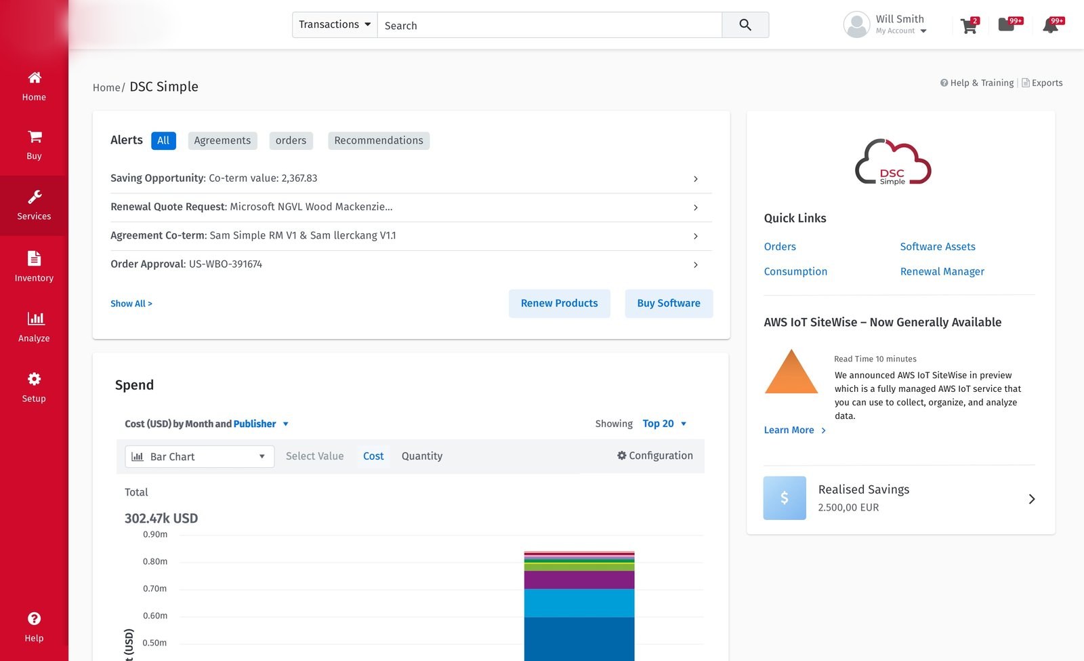Viewport: 1084px width, 661px height.
Task: Select the Recommendations alerts tab
Action: tap(379, 140)
